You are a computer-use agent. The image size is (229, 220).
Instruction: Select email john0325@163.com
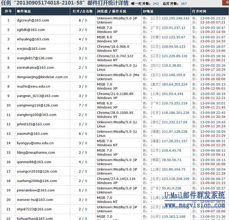[x=33, y=124]
